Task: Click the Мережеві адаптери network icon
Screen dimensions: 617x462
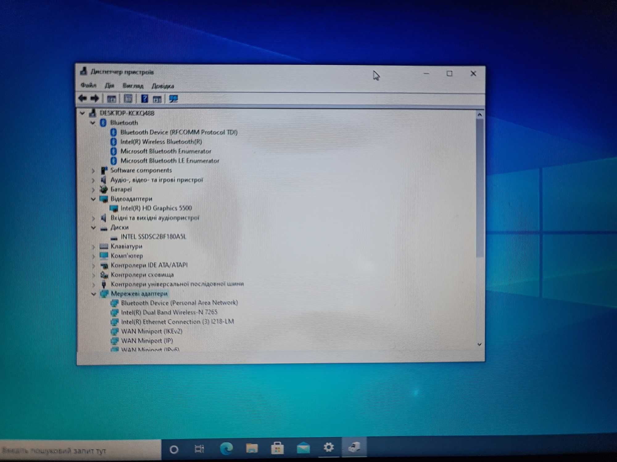Action: tap(104, 294)
